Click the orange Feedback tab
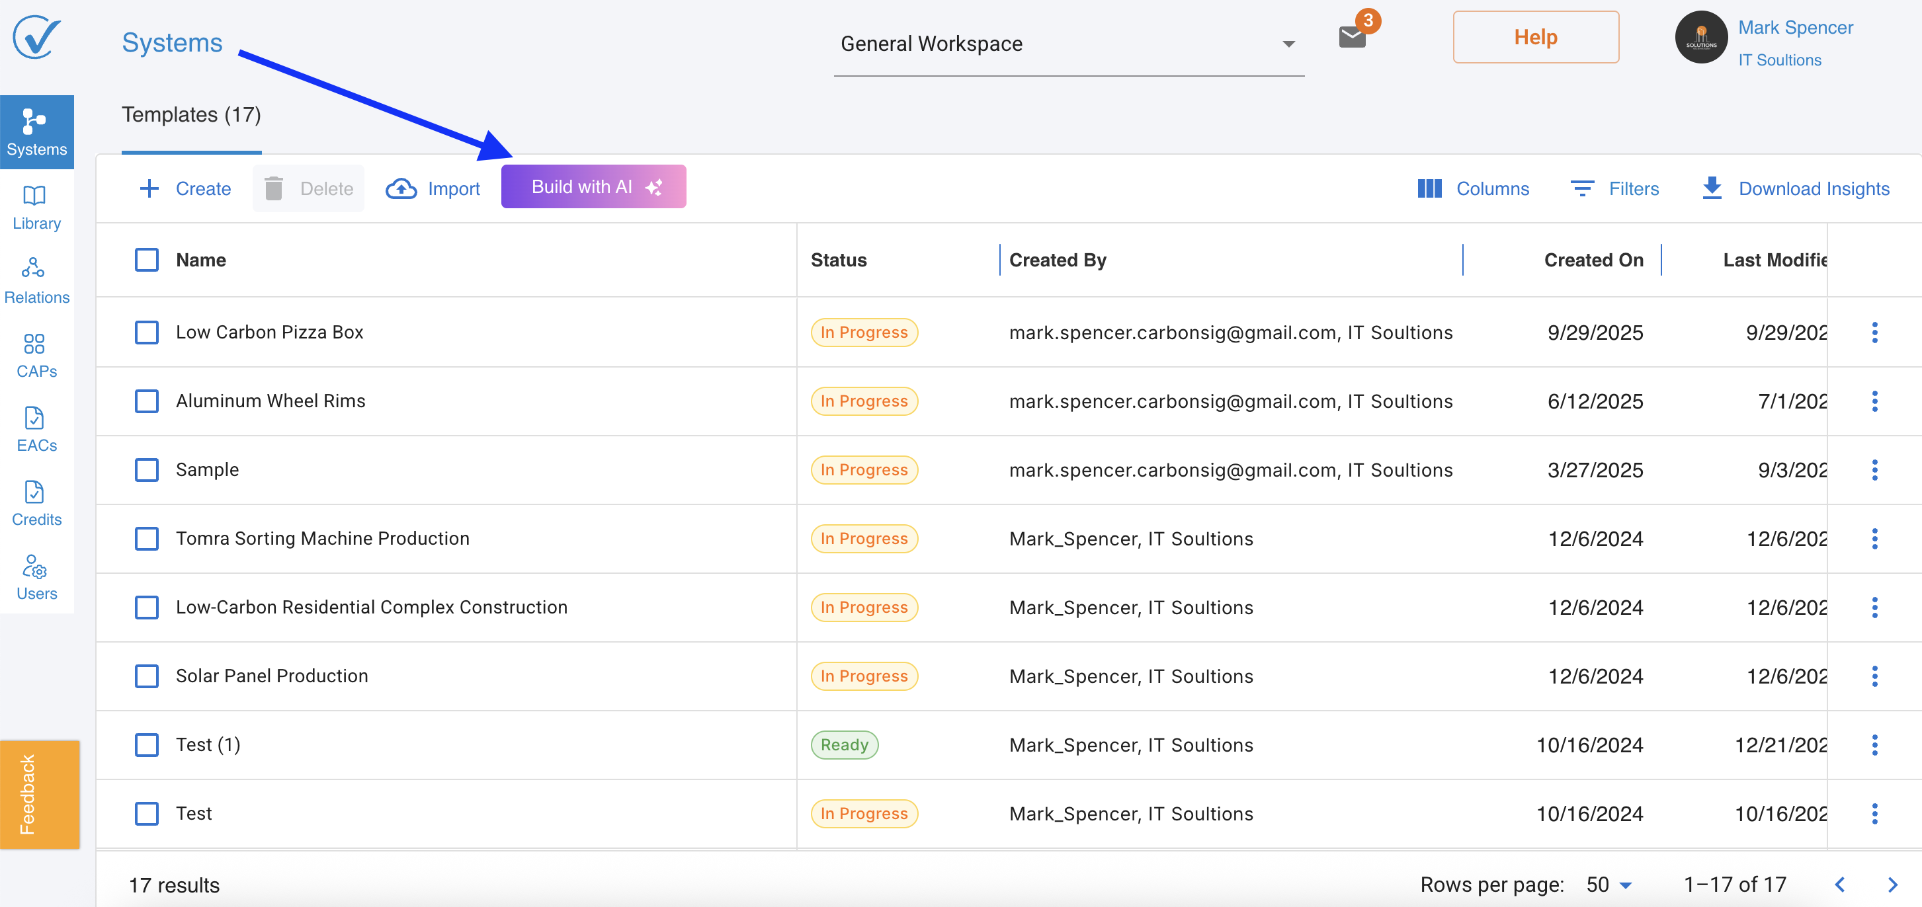Viewport: 1922px width, 907px height. point(39,795)
